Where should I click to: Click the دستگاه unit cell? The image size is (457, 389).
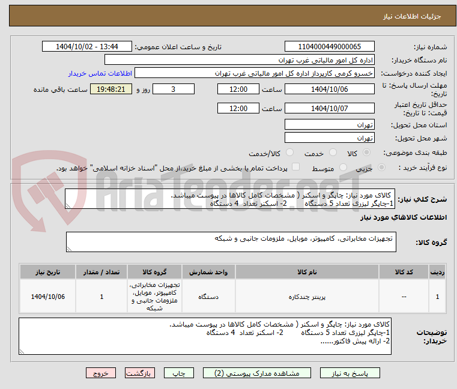[208, 297]
